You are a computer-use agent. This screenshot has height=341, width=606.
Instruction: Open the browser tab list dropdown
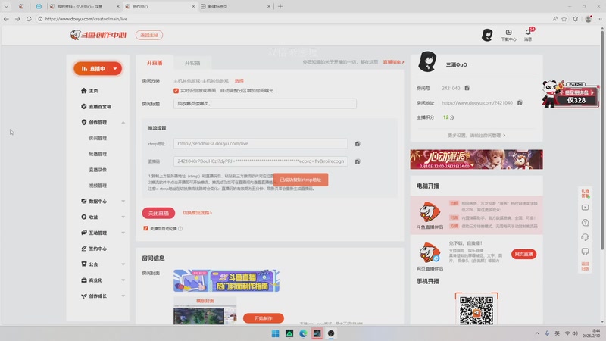[x=6, y=6]
